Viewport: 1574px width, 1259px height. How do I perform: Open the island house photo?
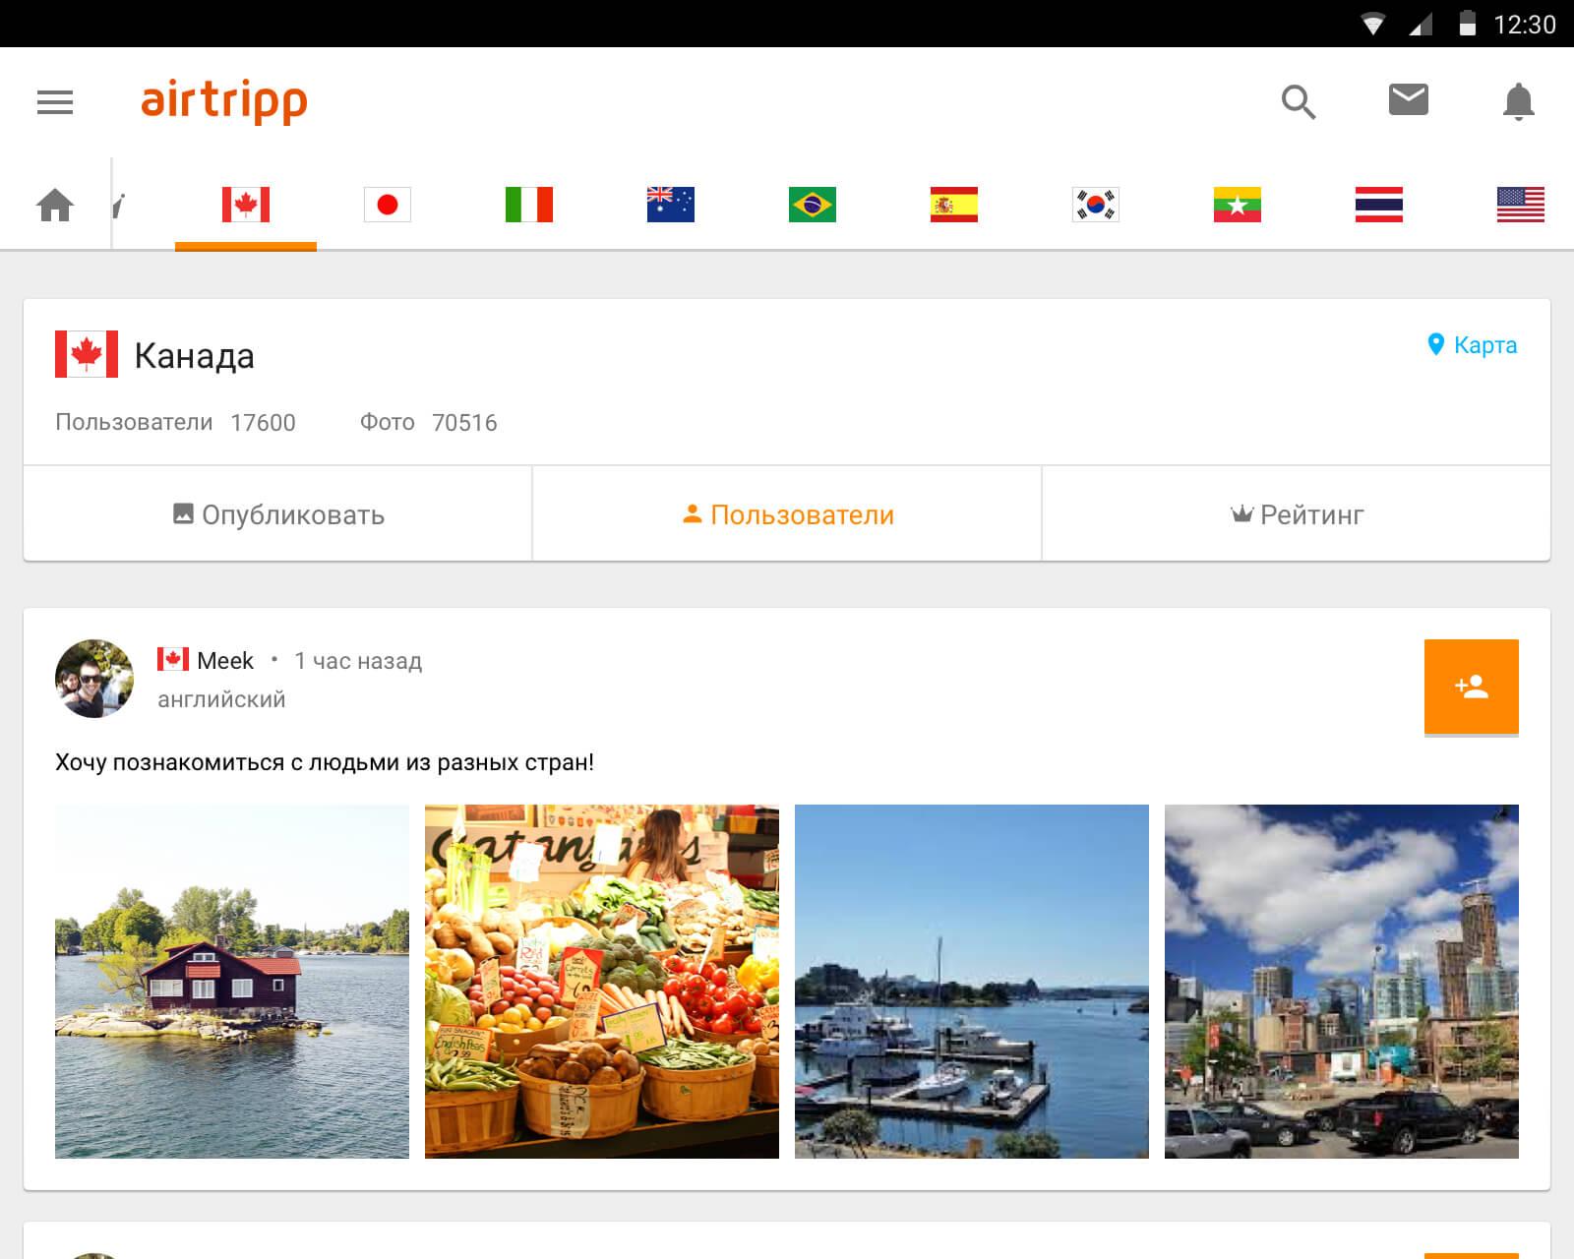coord(232,982)
